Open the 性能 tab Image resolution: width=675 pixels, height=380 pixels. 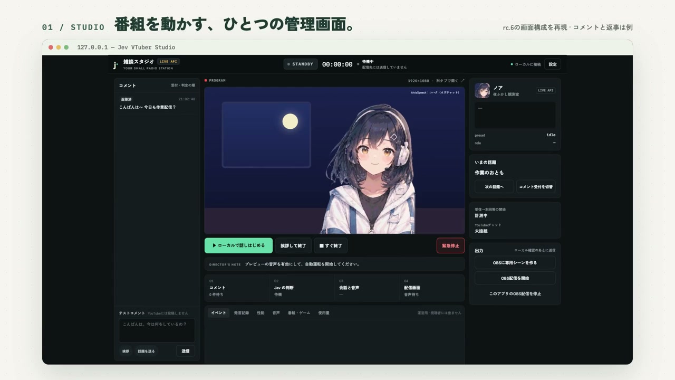(x=261, y=313)
